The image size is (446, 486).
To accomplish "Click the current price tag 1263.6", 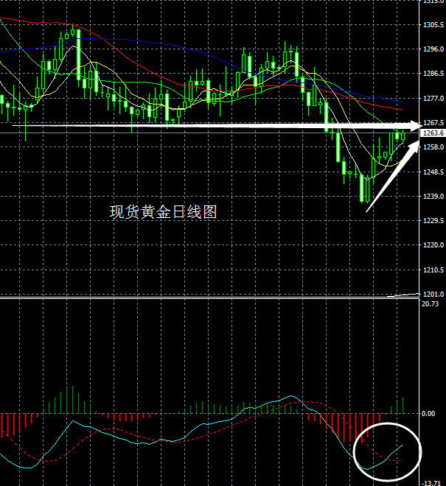I will pos(433,133).
